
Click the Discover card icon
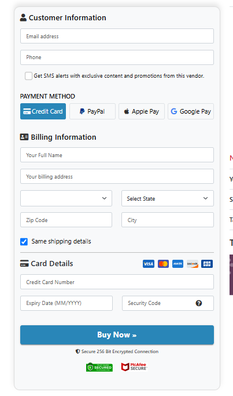click(x=193, y=264)
